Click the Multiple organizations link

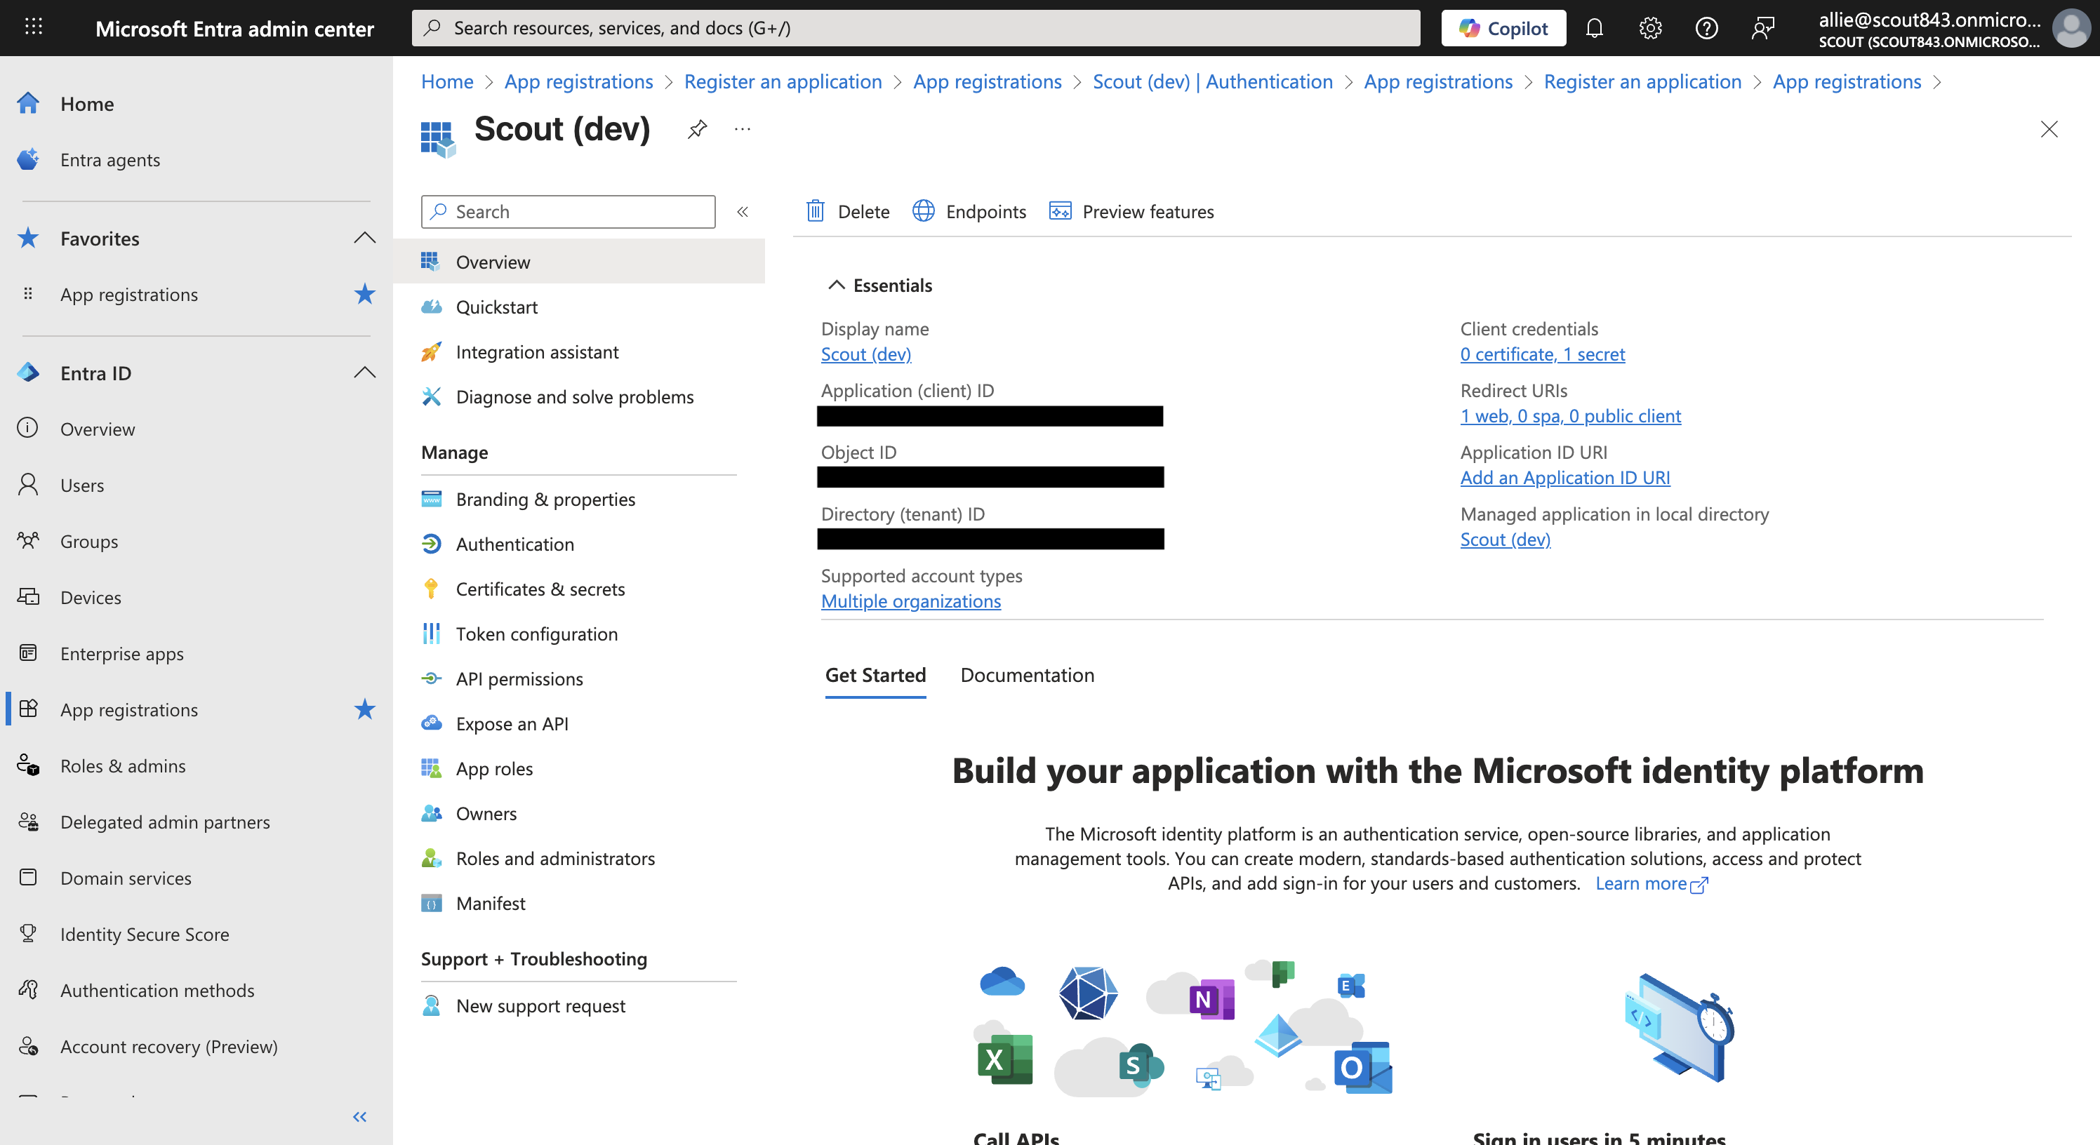pos(910,601)
